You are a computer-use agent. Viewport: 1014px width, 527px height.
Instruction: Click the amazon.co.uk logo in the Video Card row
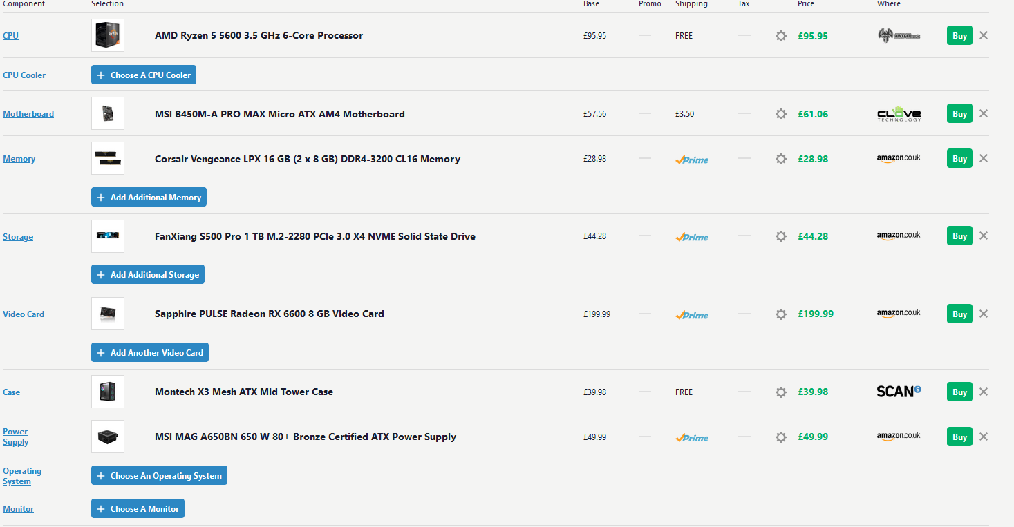[x=899, y=313]
